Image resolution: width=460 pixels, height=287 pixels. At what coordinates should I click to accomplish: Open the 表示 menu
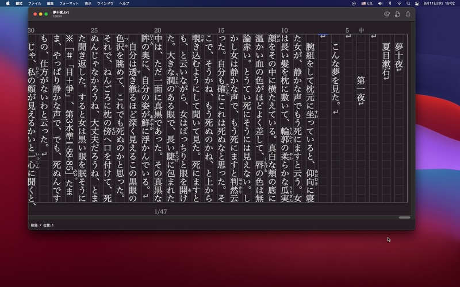88,3
